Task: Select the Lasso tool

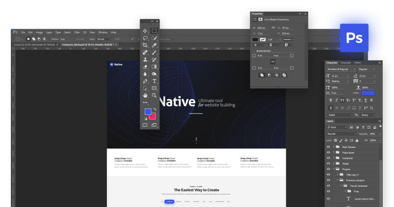Action: pyautogui.click(x=145, y=38)
